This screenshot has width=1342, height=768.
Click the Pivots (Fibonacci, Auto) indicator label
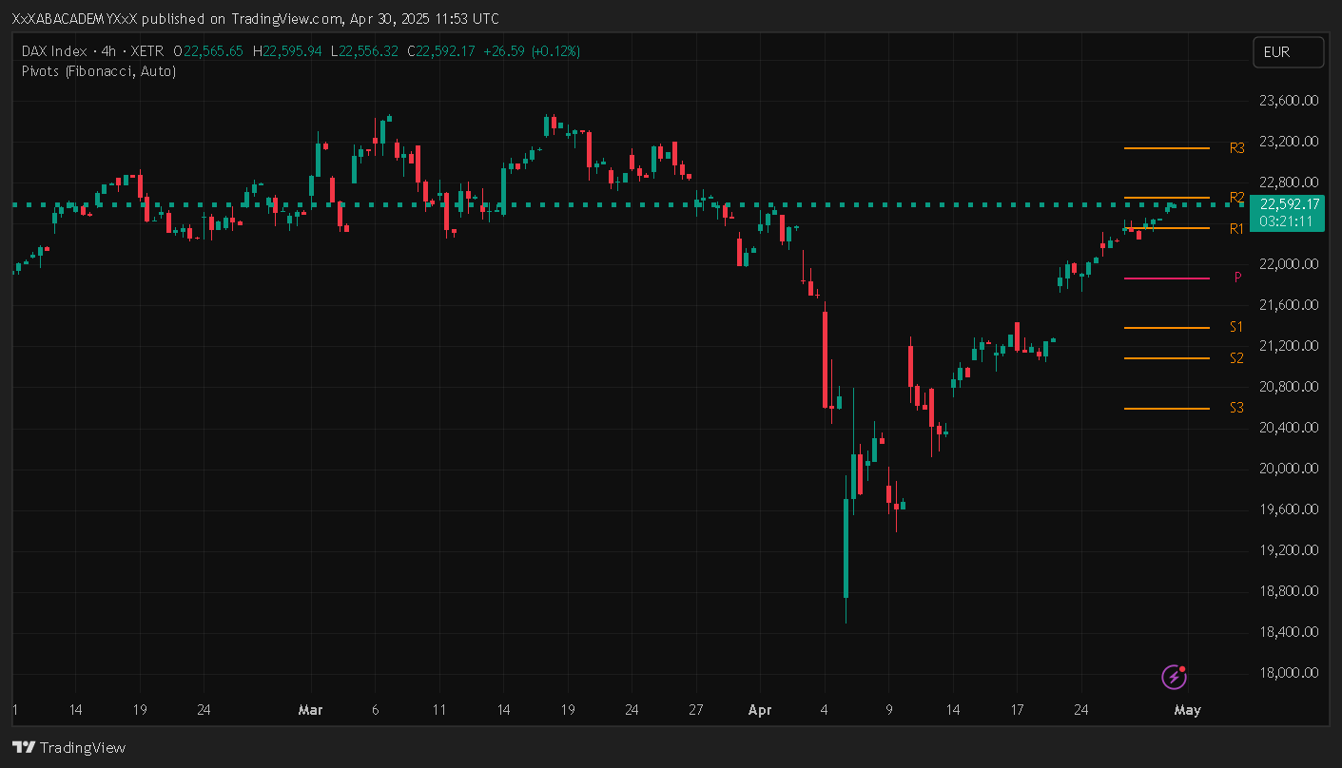tap(98, 70)
